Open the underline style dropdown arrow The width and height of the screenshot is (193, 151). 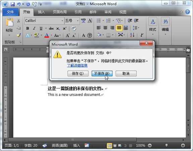tap(46, 28)
